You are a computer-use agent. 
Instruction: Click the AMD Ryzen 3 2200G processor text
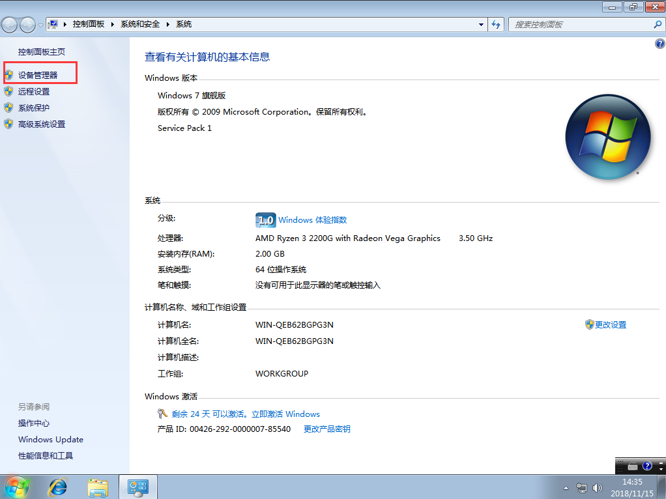click(348, 238)
